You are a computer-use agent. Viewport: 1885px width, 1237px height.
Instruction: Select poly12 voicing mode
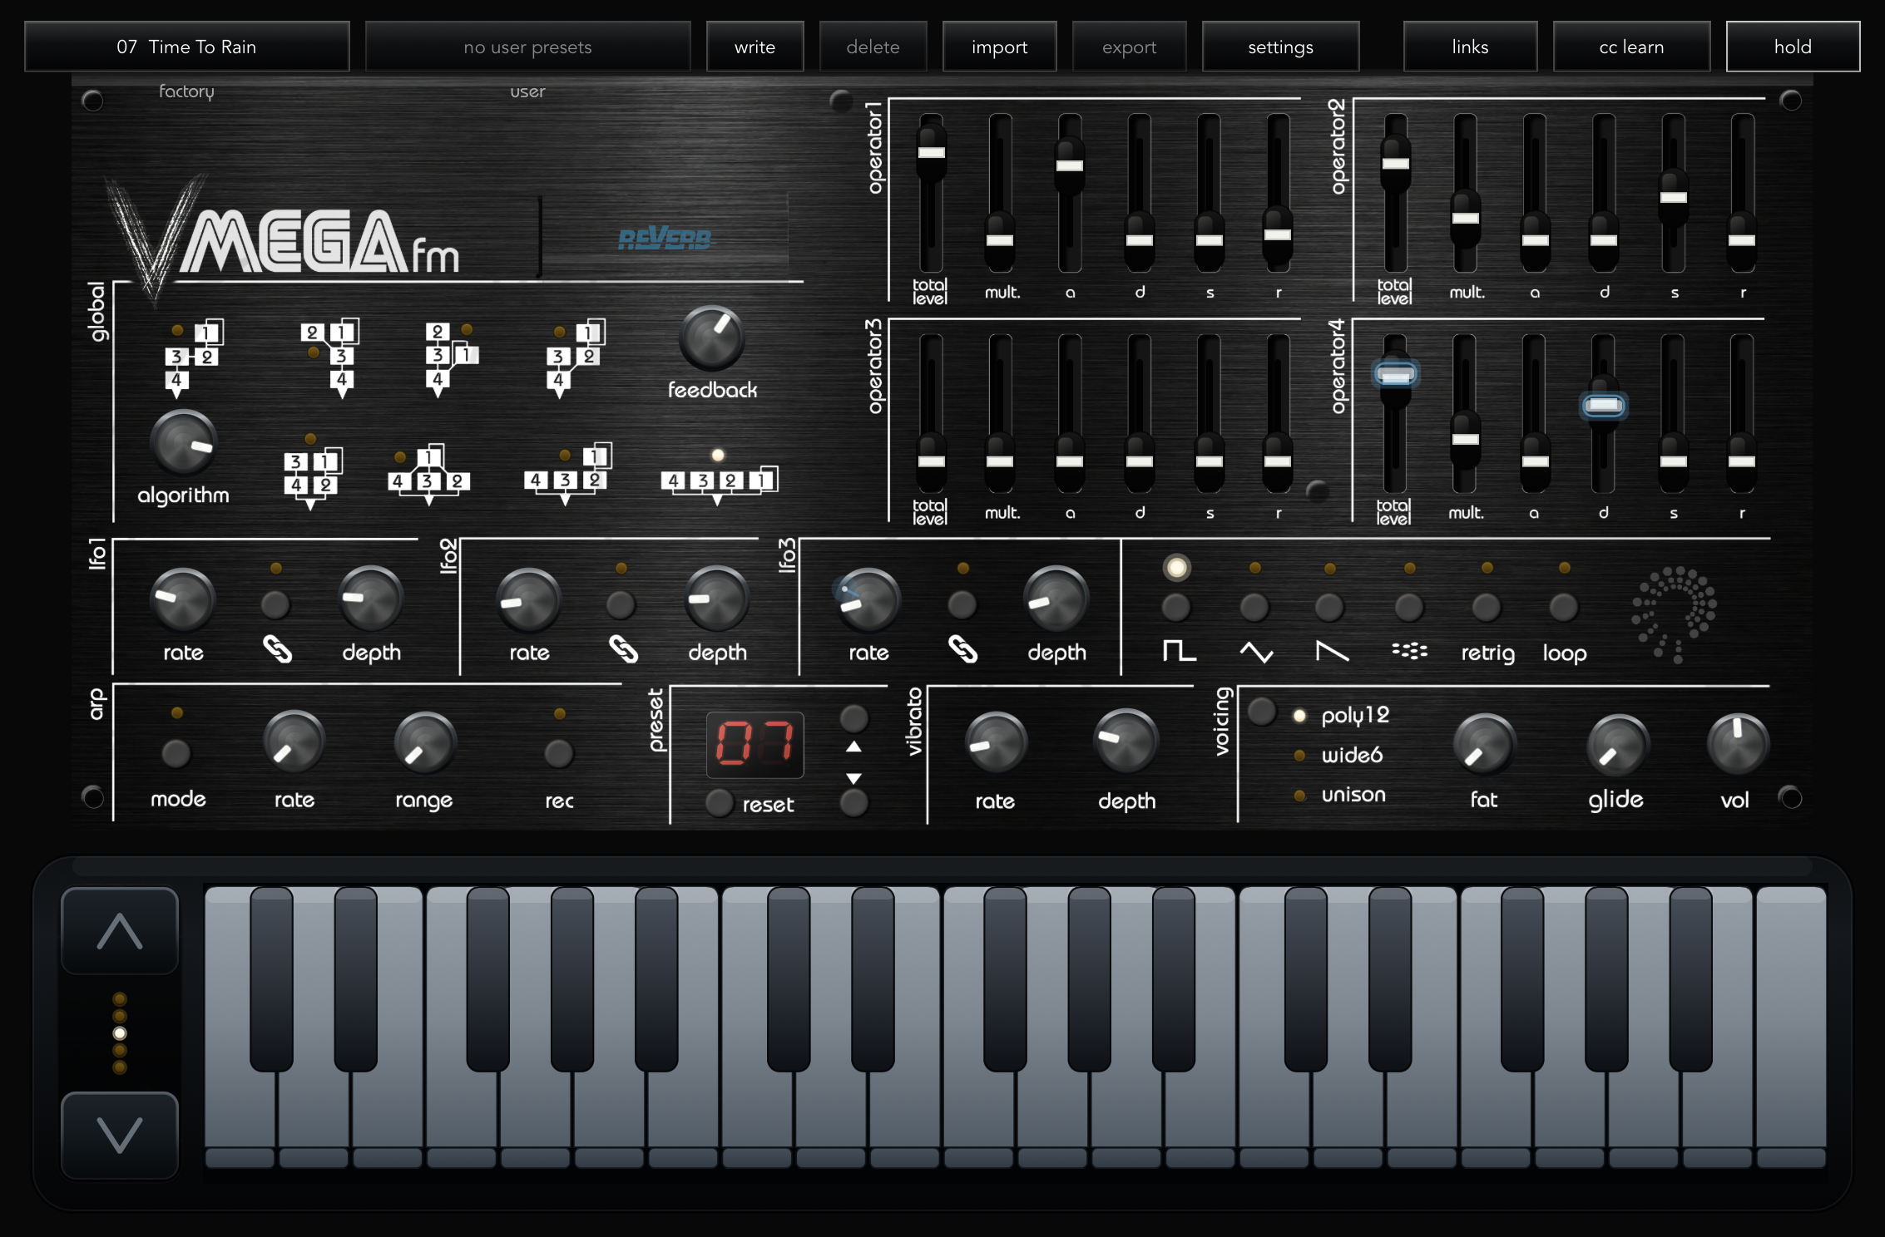1355,715
